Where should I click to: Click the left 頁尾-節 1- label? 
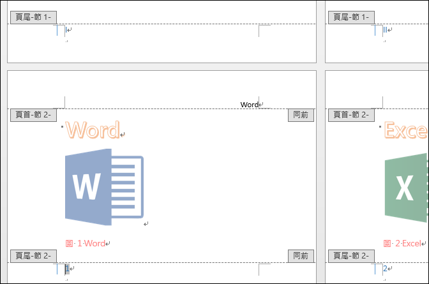tap(33, 17)
